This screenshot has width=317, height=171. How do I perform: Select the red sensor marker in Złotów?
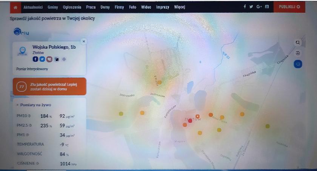[x=190, y=121]
